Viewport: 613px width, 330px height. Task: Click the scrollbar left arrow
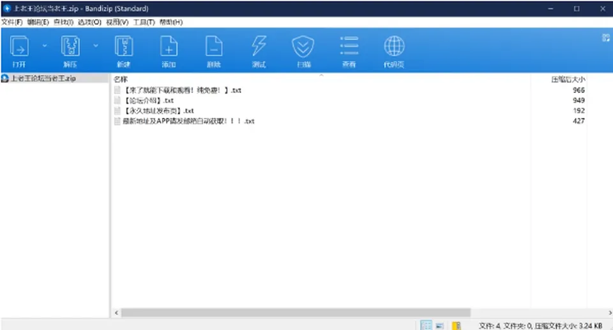(x=116, y=312)
